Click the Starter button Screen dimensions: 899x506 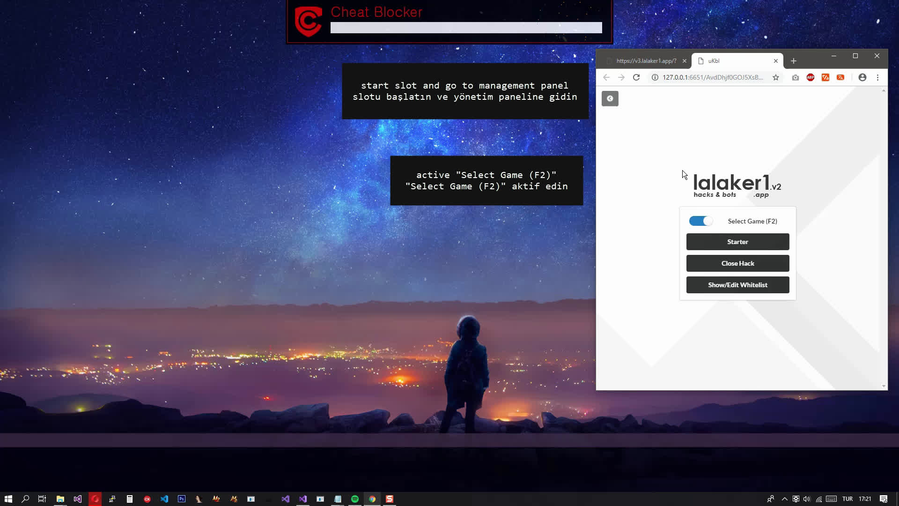pos(737,242)
